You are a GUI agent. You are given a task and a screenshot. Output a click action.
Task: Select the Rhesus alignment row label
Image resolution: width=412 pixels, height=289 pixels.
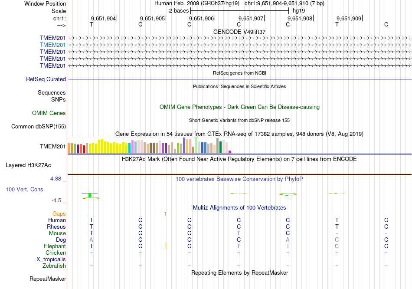tap(56, 227)
